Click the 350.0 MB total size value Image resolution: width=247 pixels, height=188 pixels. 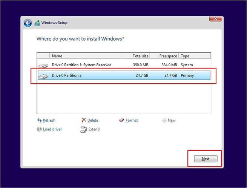tap(141, 65)
